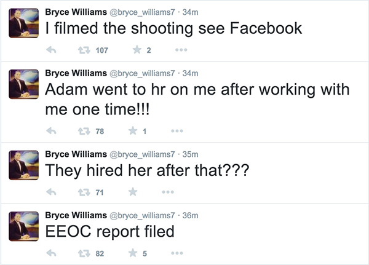The height and width of the screenshot is (265, 369).
Task: Open the 36m timestamp on EEOC tweet
Action: [189, 215]
